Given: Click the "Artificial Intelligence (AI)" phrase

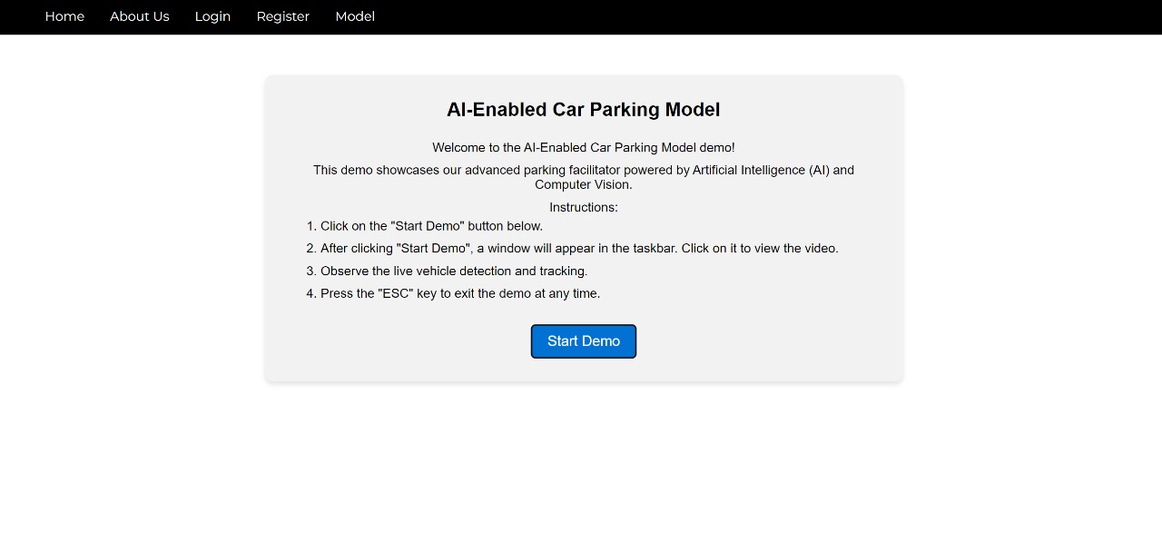Looking at the screenshot, I should pyautogui.click(x=771, y=170).
